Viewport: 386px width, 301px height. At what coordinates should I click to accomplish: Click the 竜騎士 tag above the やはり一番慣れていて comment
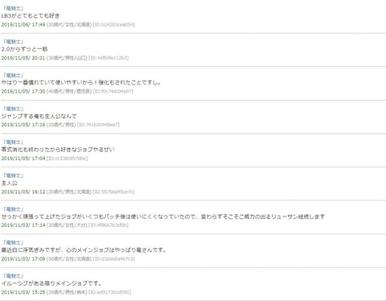tap(13, 76)
